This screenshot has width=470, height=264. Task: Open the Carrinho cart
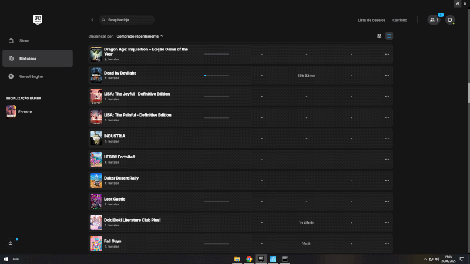(399, 20)
